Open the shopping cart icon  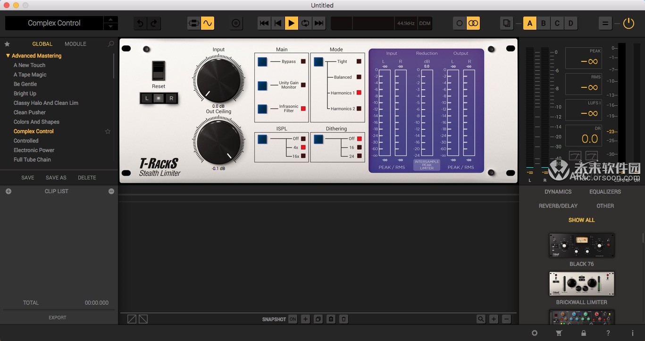559,333
